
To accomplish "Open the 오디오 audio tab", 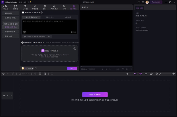I will point(25,7).
